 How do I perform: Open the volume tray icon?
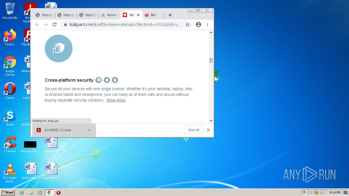point(310,192)
